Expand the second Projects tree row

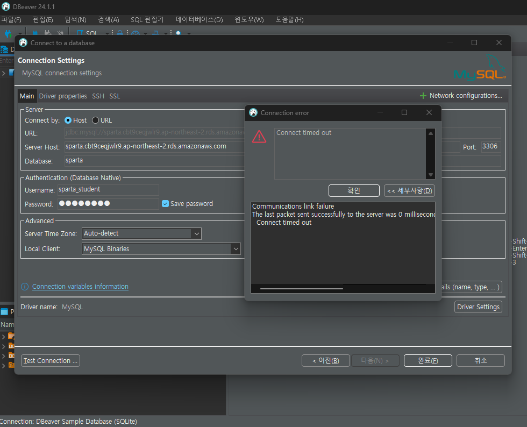coord(3,346)
